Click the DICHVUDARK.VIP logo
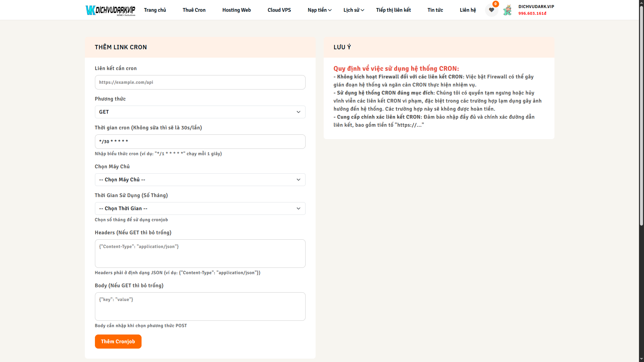The height and width of the screenshot is (362, 644). click(x=110, y=10)
